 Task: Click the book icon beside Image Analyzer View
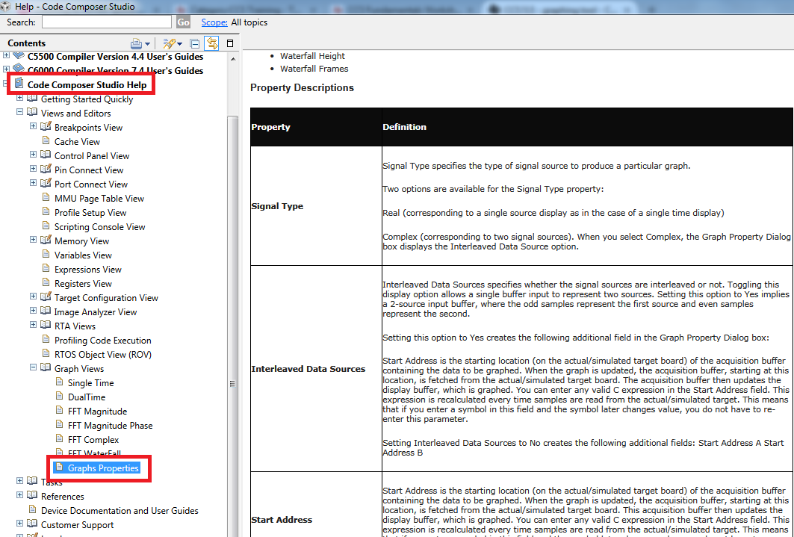pyautogui.click(x=46, y=311)
